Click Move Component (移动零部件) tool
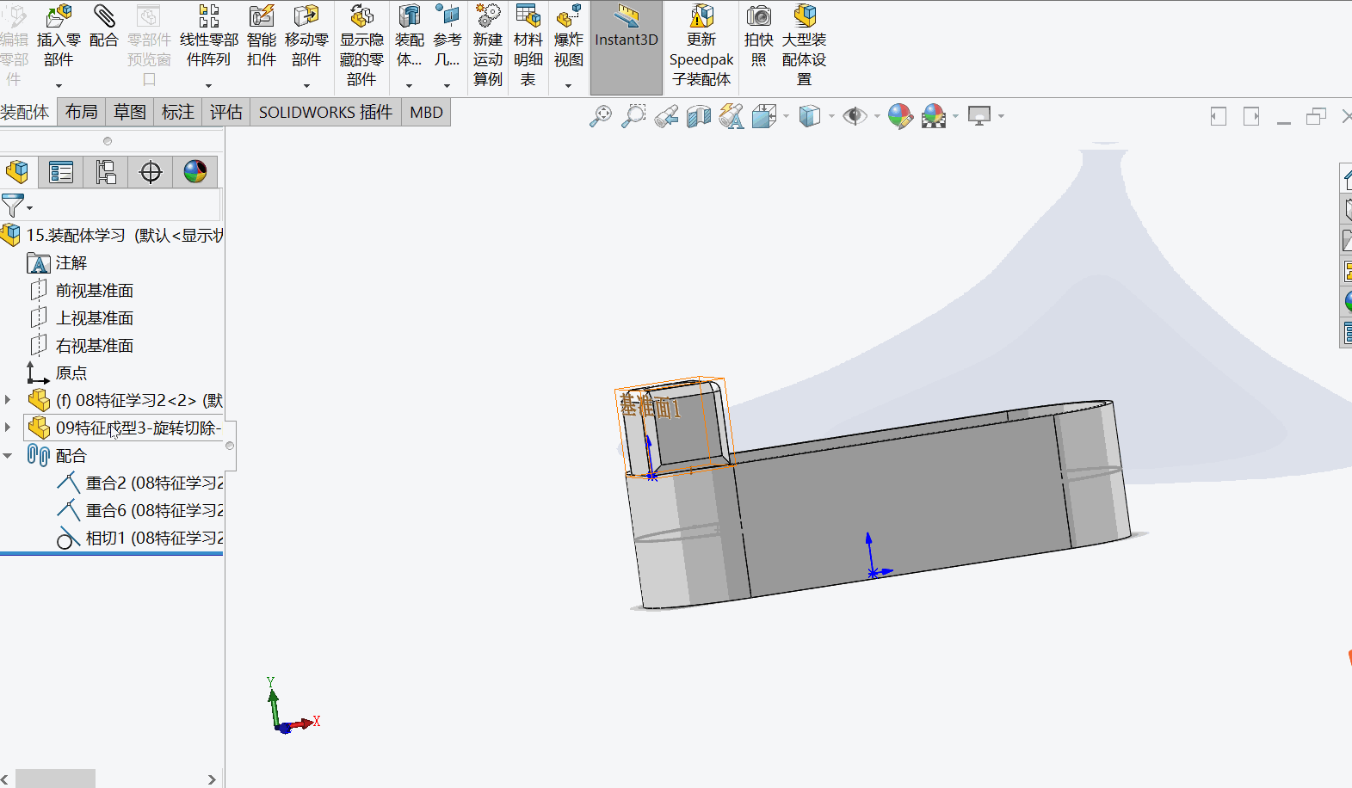This screenshot has width=1352, height=788. 306,36
